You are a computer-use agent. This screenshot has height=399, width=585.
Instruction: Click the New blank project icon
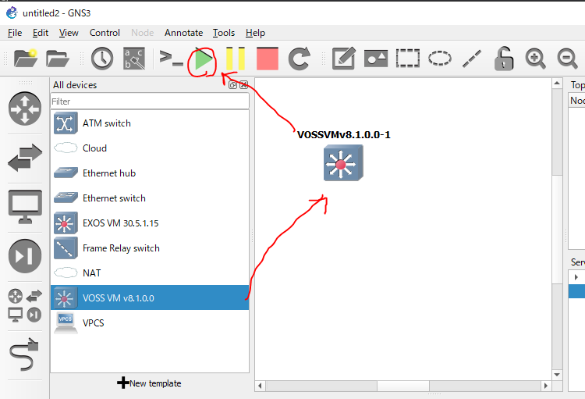pos(26,59)
